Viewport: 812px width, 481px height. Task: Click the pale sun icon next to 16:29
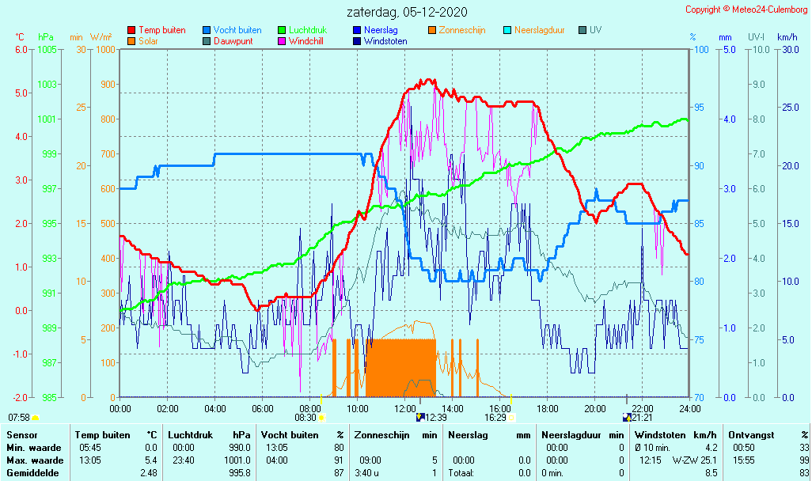(511, 417)
